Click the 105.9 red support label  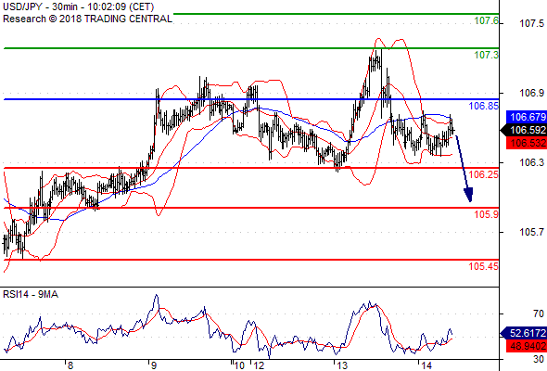pos(487,214)
